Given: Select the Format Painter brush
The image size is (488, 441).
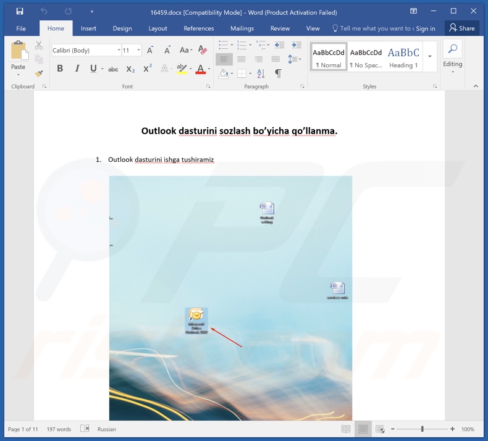Looking at the screenshot, I should point(39,73).
